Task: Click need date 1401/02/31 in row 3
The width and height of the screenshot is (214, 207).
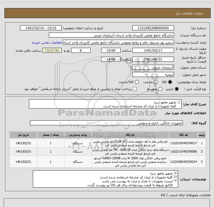Action: (x=23, y=162)
